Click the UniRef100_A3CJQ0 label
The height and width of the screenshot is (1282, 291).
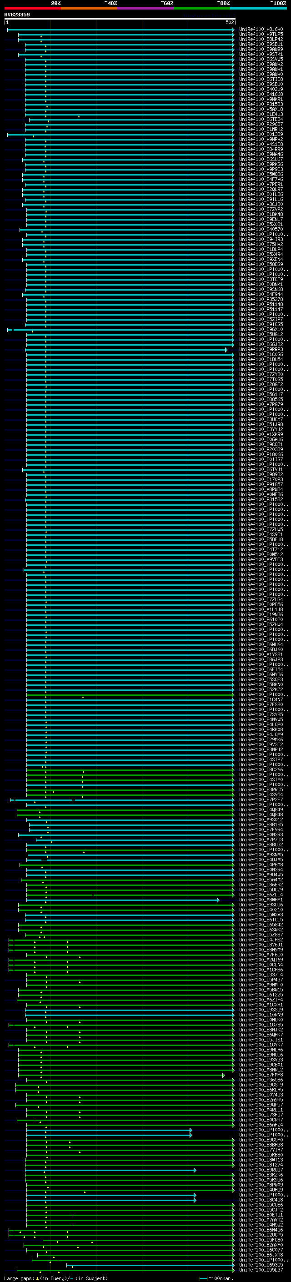click(x=261, y=205)
